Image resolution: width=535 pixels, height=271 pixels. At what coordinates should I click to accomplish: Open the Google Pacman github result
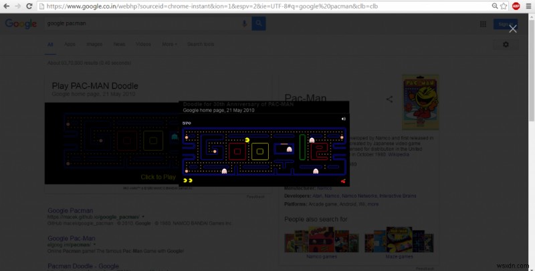(70, 211)
